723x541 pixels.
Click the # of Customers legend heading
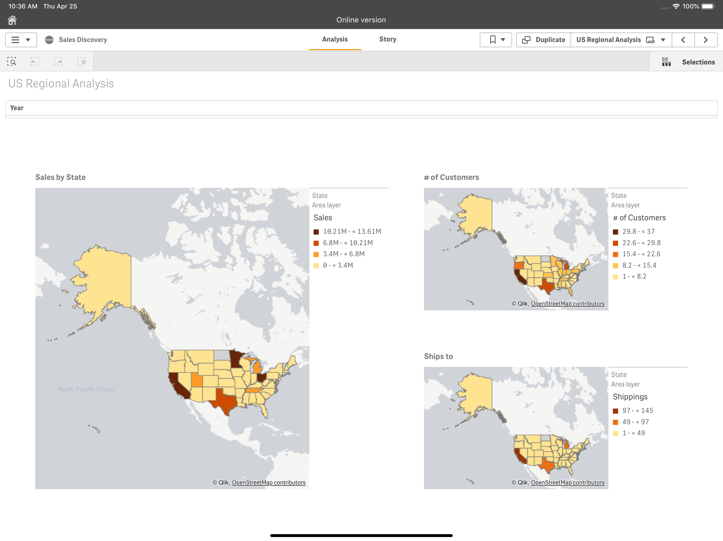639,218
